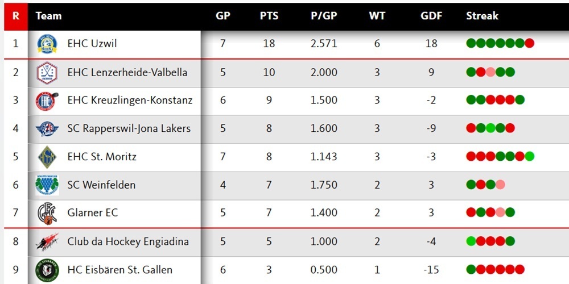Click the EHC Lenzerheide-Valbella logo
The height and width of the screenshot is (284, 569).
click(47, 72)
